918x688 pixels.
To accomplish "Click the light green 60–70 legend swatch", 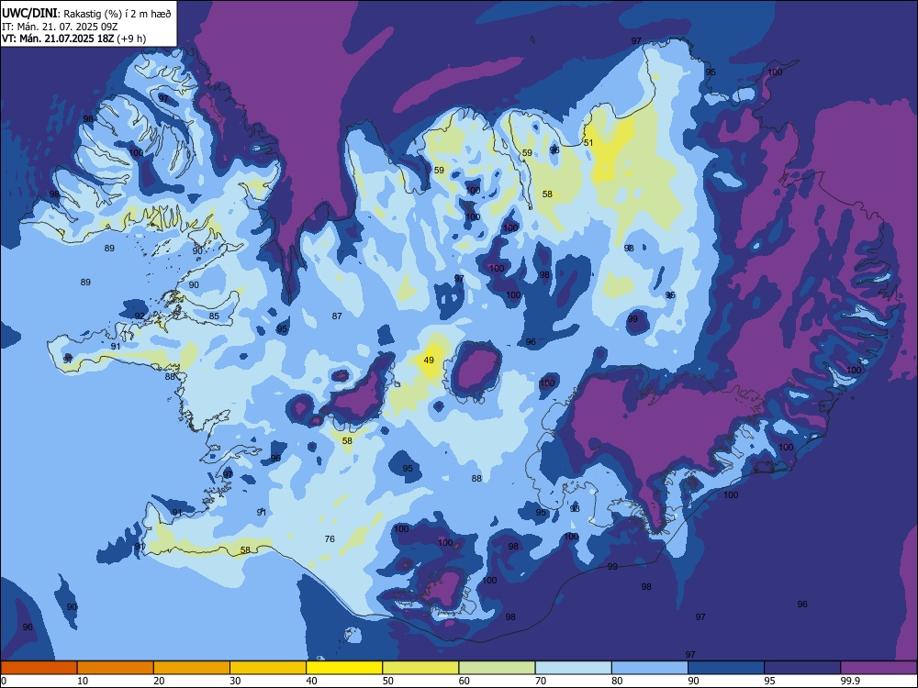I will click(497, 668).
